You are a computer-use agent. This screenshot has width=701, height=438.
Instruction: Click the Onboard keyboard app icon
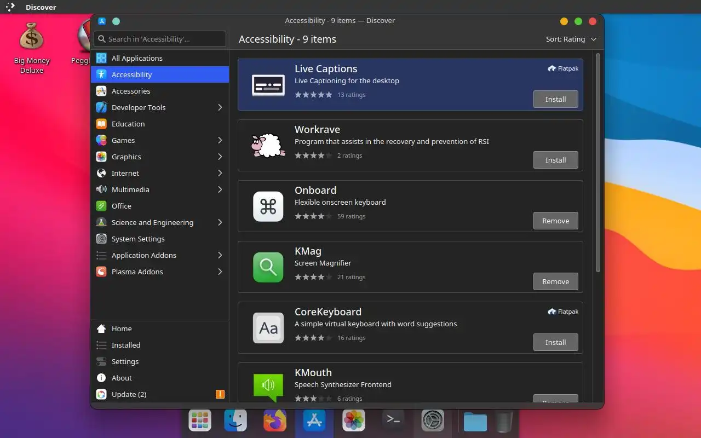[x=268, y=206]
